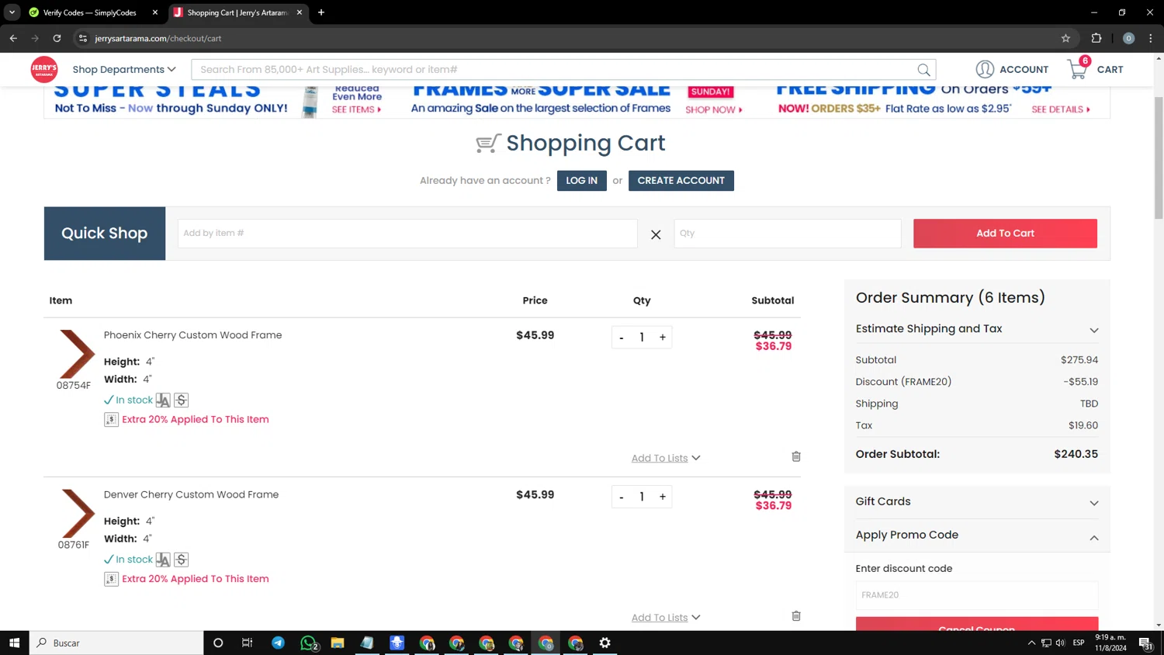This screenshot has width=1164, height=655.
Task: Click the Quick Shop Qty field
Action: 788,234
